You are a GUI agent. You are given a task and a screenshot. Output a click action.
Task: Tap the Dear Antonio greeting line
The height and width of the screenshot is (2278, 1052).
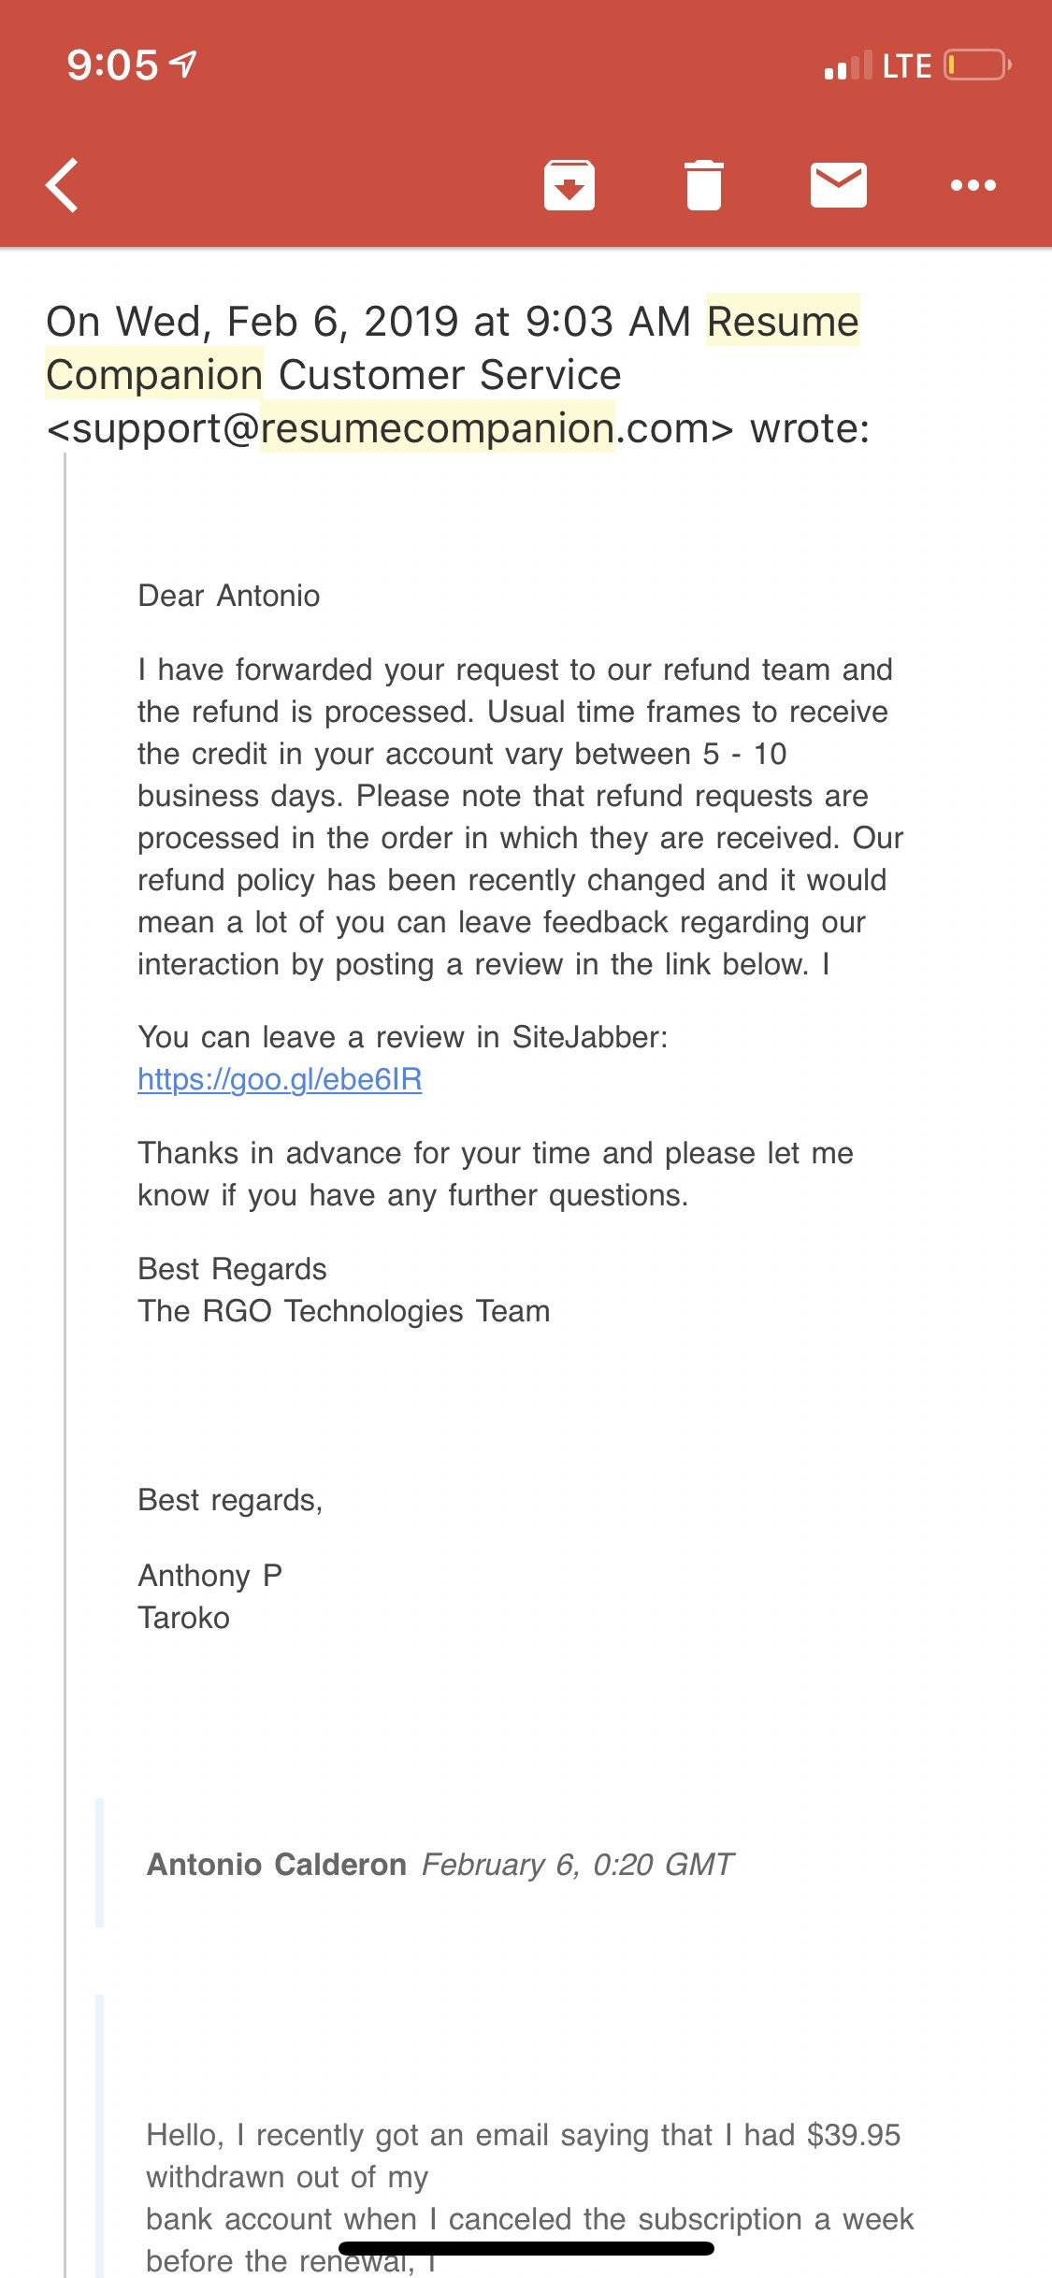coord(229,596)
